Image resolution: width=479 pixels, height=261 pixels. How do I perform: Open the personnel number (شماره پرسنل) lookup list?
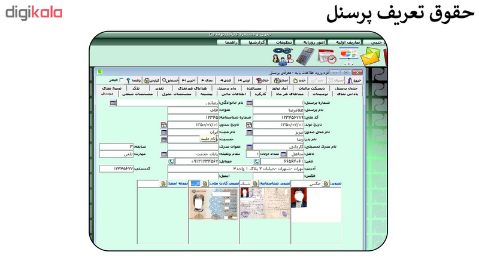pyautogui.click(x=250, y=103)
